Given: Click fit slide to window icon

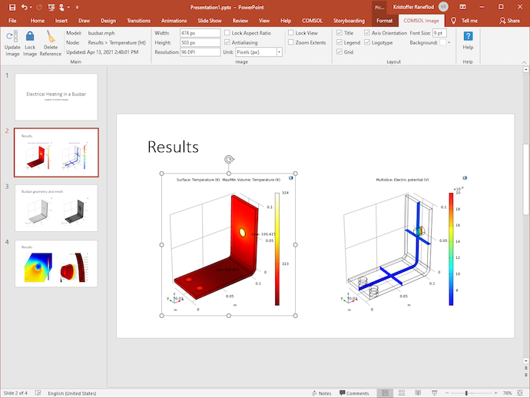Looking at the screenshot, I should coord(520,393).
